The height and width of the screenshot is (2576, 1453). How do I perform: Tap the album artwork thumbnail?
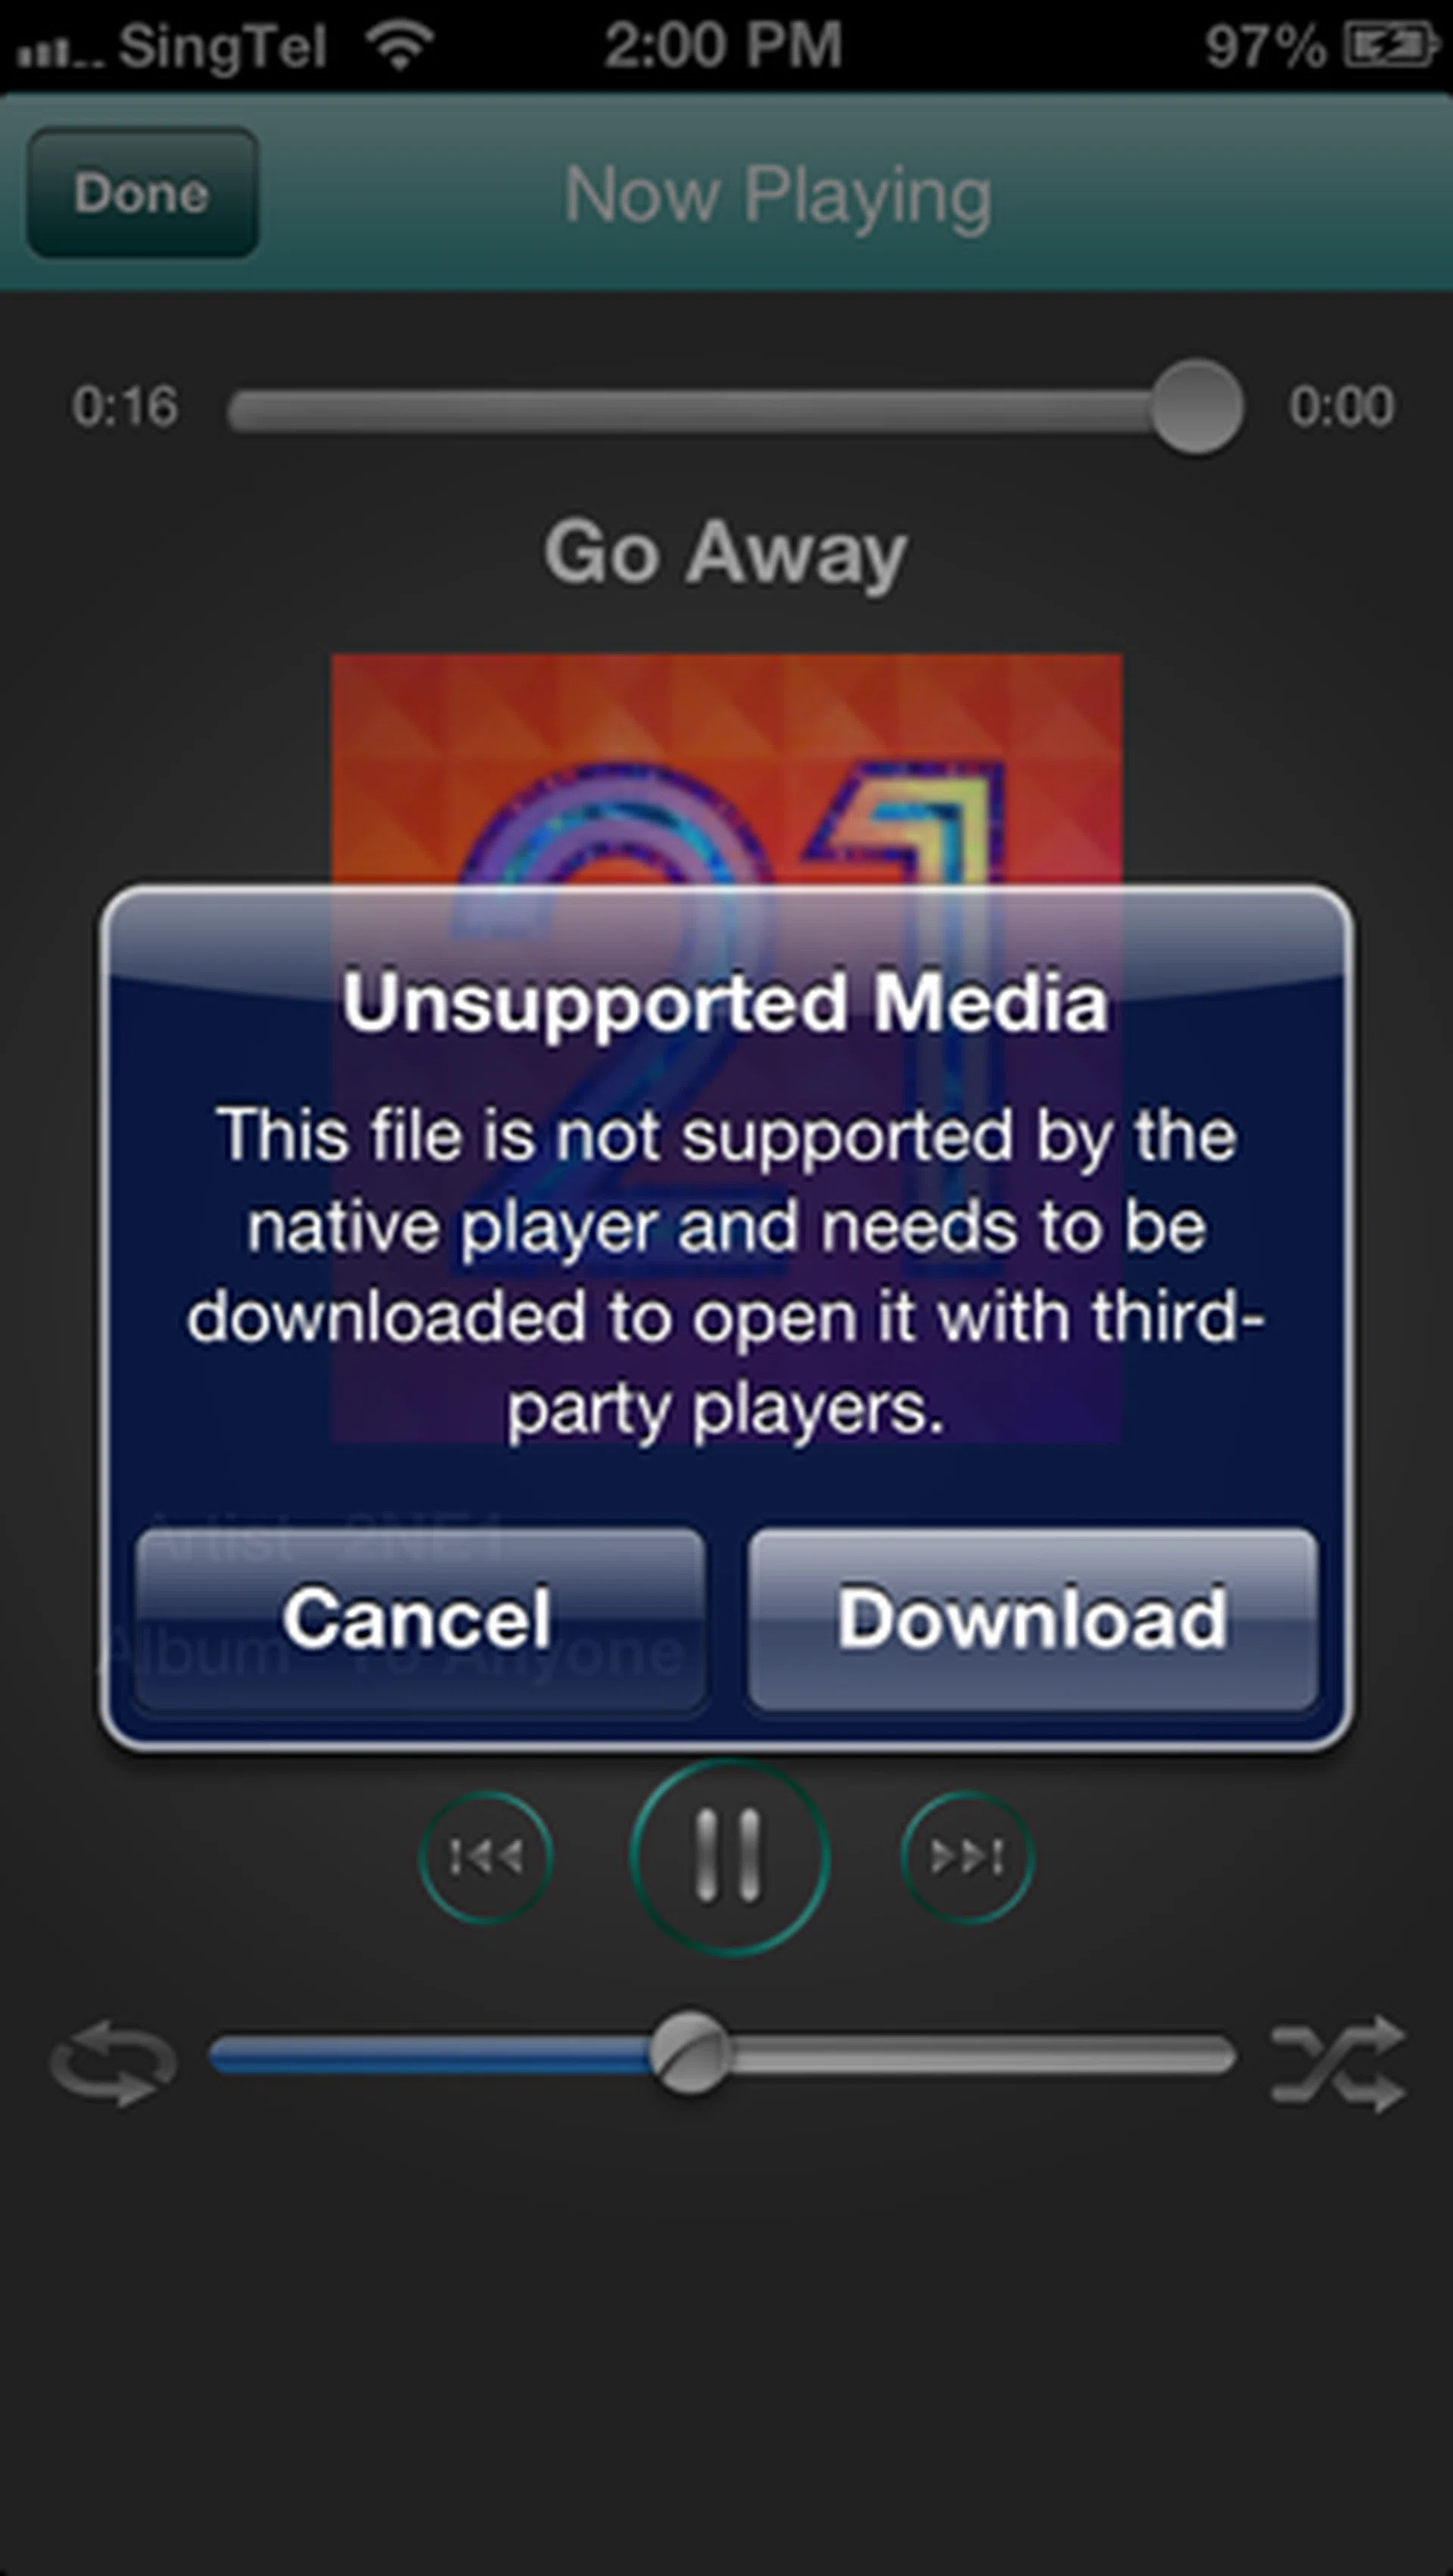coord(727,1048)
